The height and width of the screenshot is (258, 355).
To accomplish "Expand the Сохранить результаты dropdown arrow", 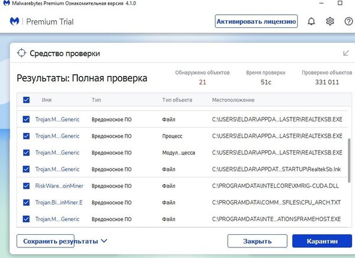I will click(104, 241).
